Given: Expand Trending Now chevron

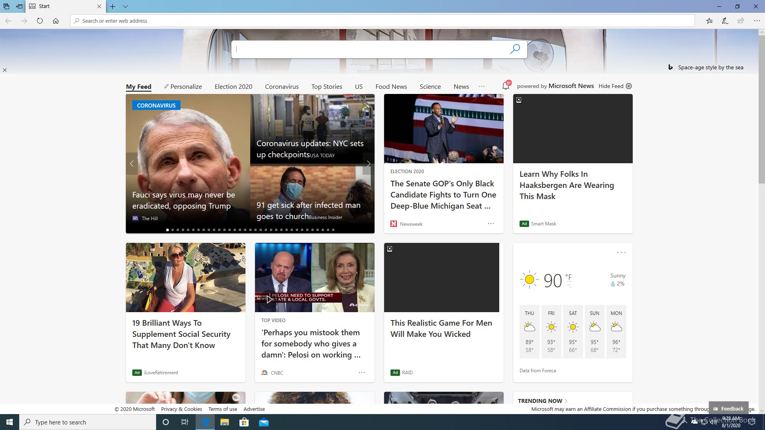Looking at the screenshot, I should [x=566, y=401].
